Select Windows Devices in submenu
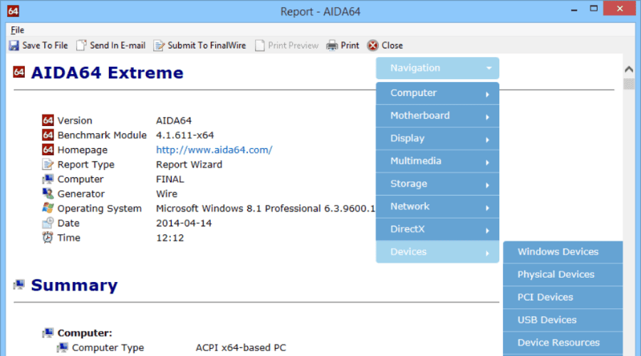The image size is (641, 356). coord(563,252)
